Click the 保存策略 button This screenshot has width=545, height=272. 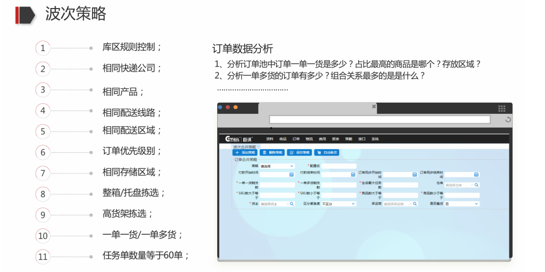(300, 153)
